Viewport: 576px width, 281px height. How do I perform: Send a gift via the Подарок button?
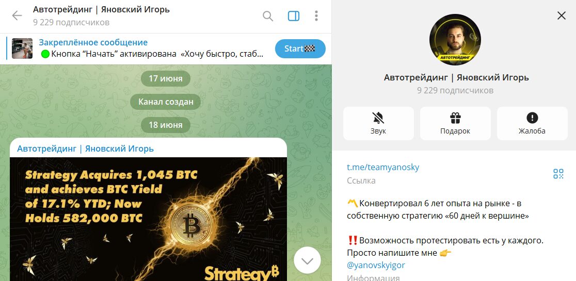(455, 123)
